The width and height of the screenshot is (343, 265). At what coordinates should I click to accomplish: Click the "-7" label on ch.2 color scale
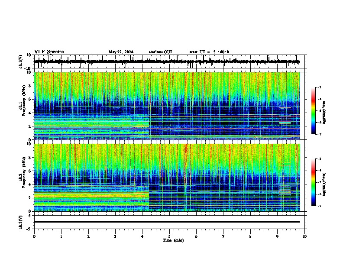[319, 206]
